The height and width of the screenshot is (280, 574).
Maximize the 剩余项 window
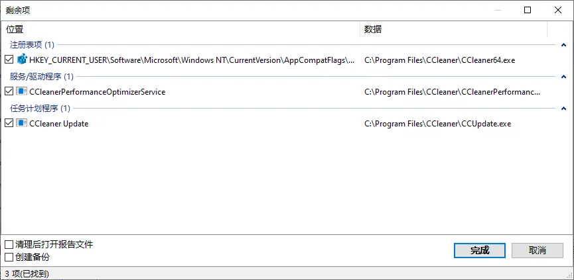click(x=528, y=10)
